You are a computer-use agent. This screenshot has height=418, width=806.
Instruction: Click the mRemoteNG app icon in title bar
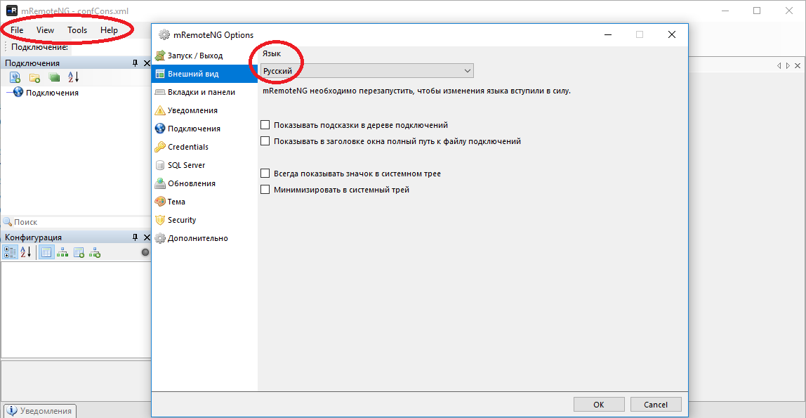[x=11, y=11]
